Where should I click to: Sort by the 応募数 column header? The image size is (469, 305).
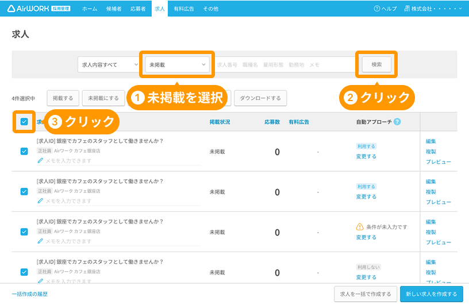click(272, 122)
